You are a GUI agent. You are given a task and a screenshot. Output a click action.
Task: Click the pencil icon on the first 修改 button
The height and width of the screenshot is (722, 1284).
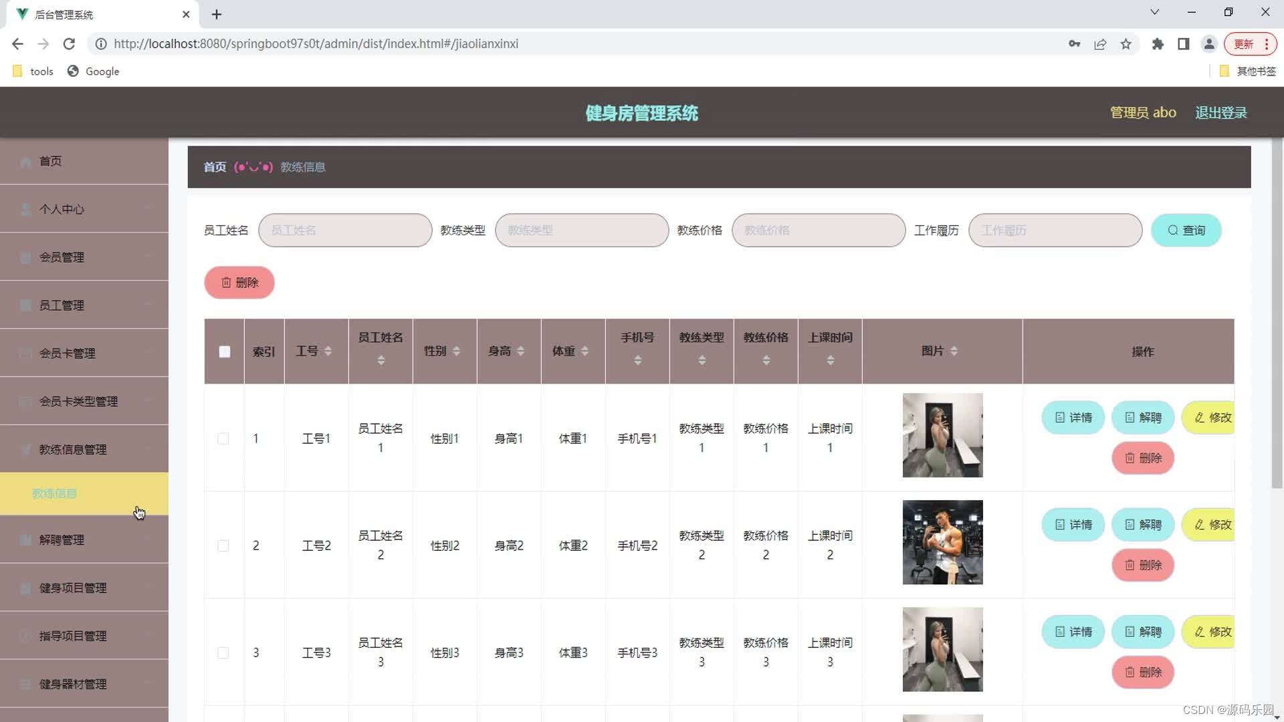[1199, 417]
